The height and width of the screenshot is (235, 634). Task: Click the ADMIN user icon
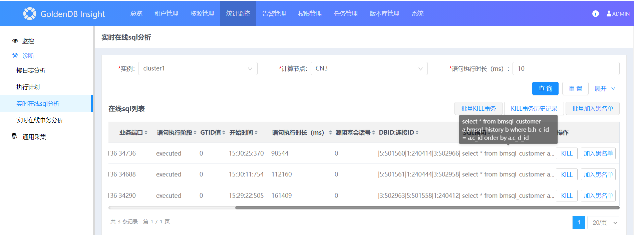point(609,14)
